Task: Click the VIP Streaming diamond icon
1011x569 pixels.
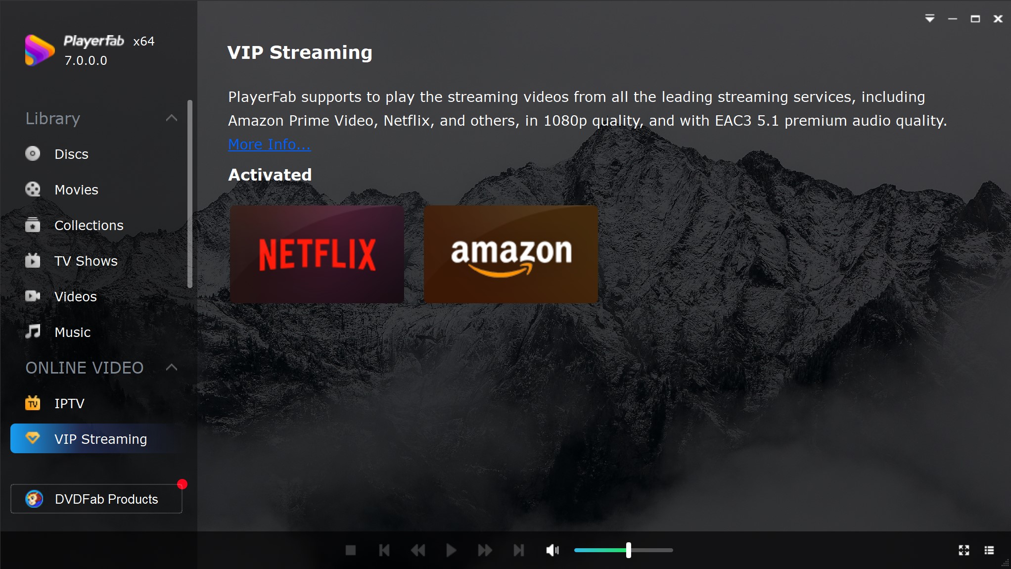Action: 33,439
